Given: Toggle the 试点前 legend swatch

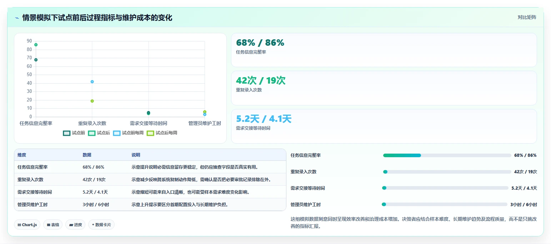Looking at the screenshot, I should (66, 133).
